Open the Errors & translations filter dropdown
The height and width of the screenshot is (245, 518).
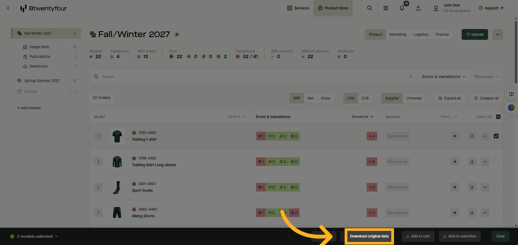coord(444,77)
